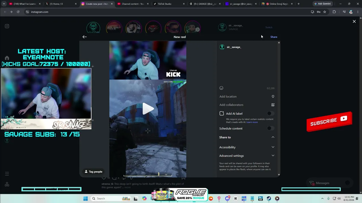The height and width of the screenshot is (203, 362).
Task: Open the Learn more link for AI label
Action: (x=252, y=122)
